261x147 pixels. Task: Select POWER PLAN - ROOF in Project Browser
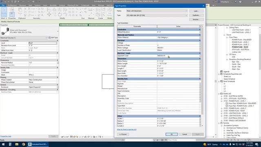click(x=240, y=47)
